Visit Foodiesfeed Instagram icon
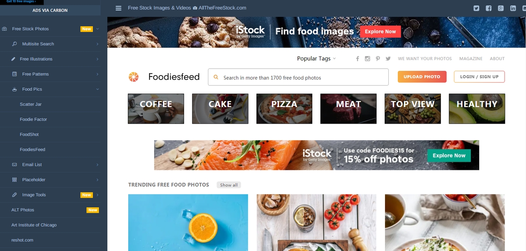This screenshot has height=251, width=526. point(368,59)
